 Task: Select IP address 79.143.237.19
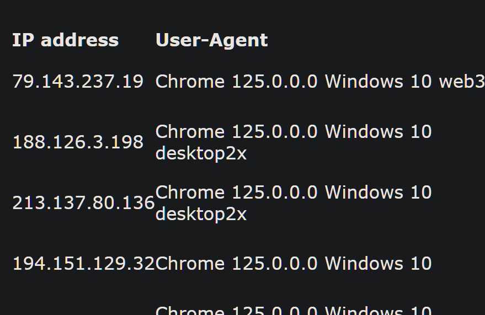point(78,82)
